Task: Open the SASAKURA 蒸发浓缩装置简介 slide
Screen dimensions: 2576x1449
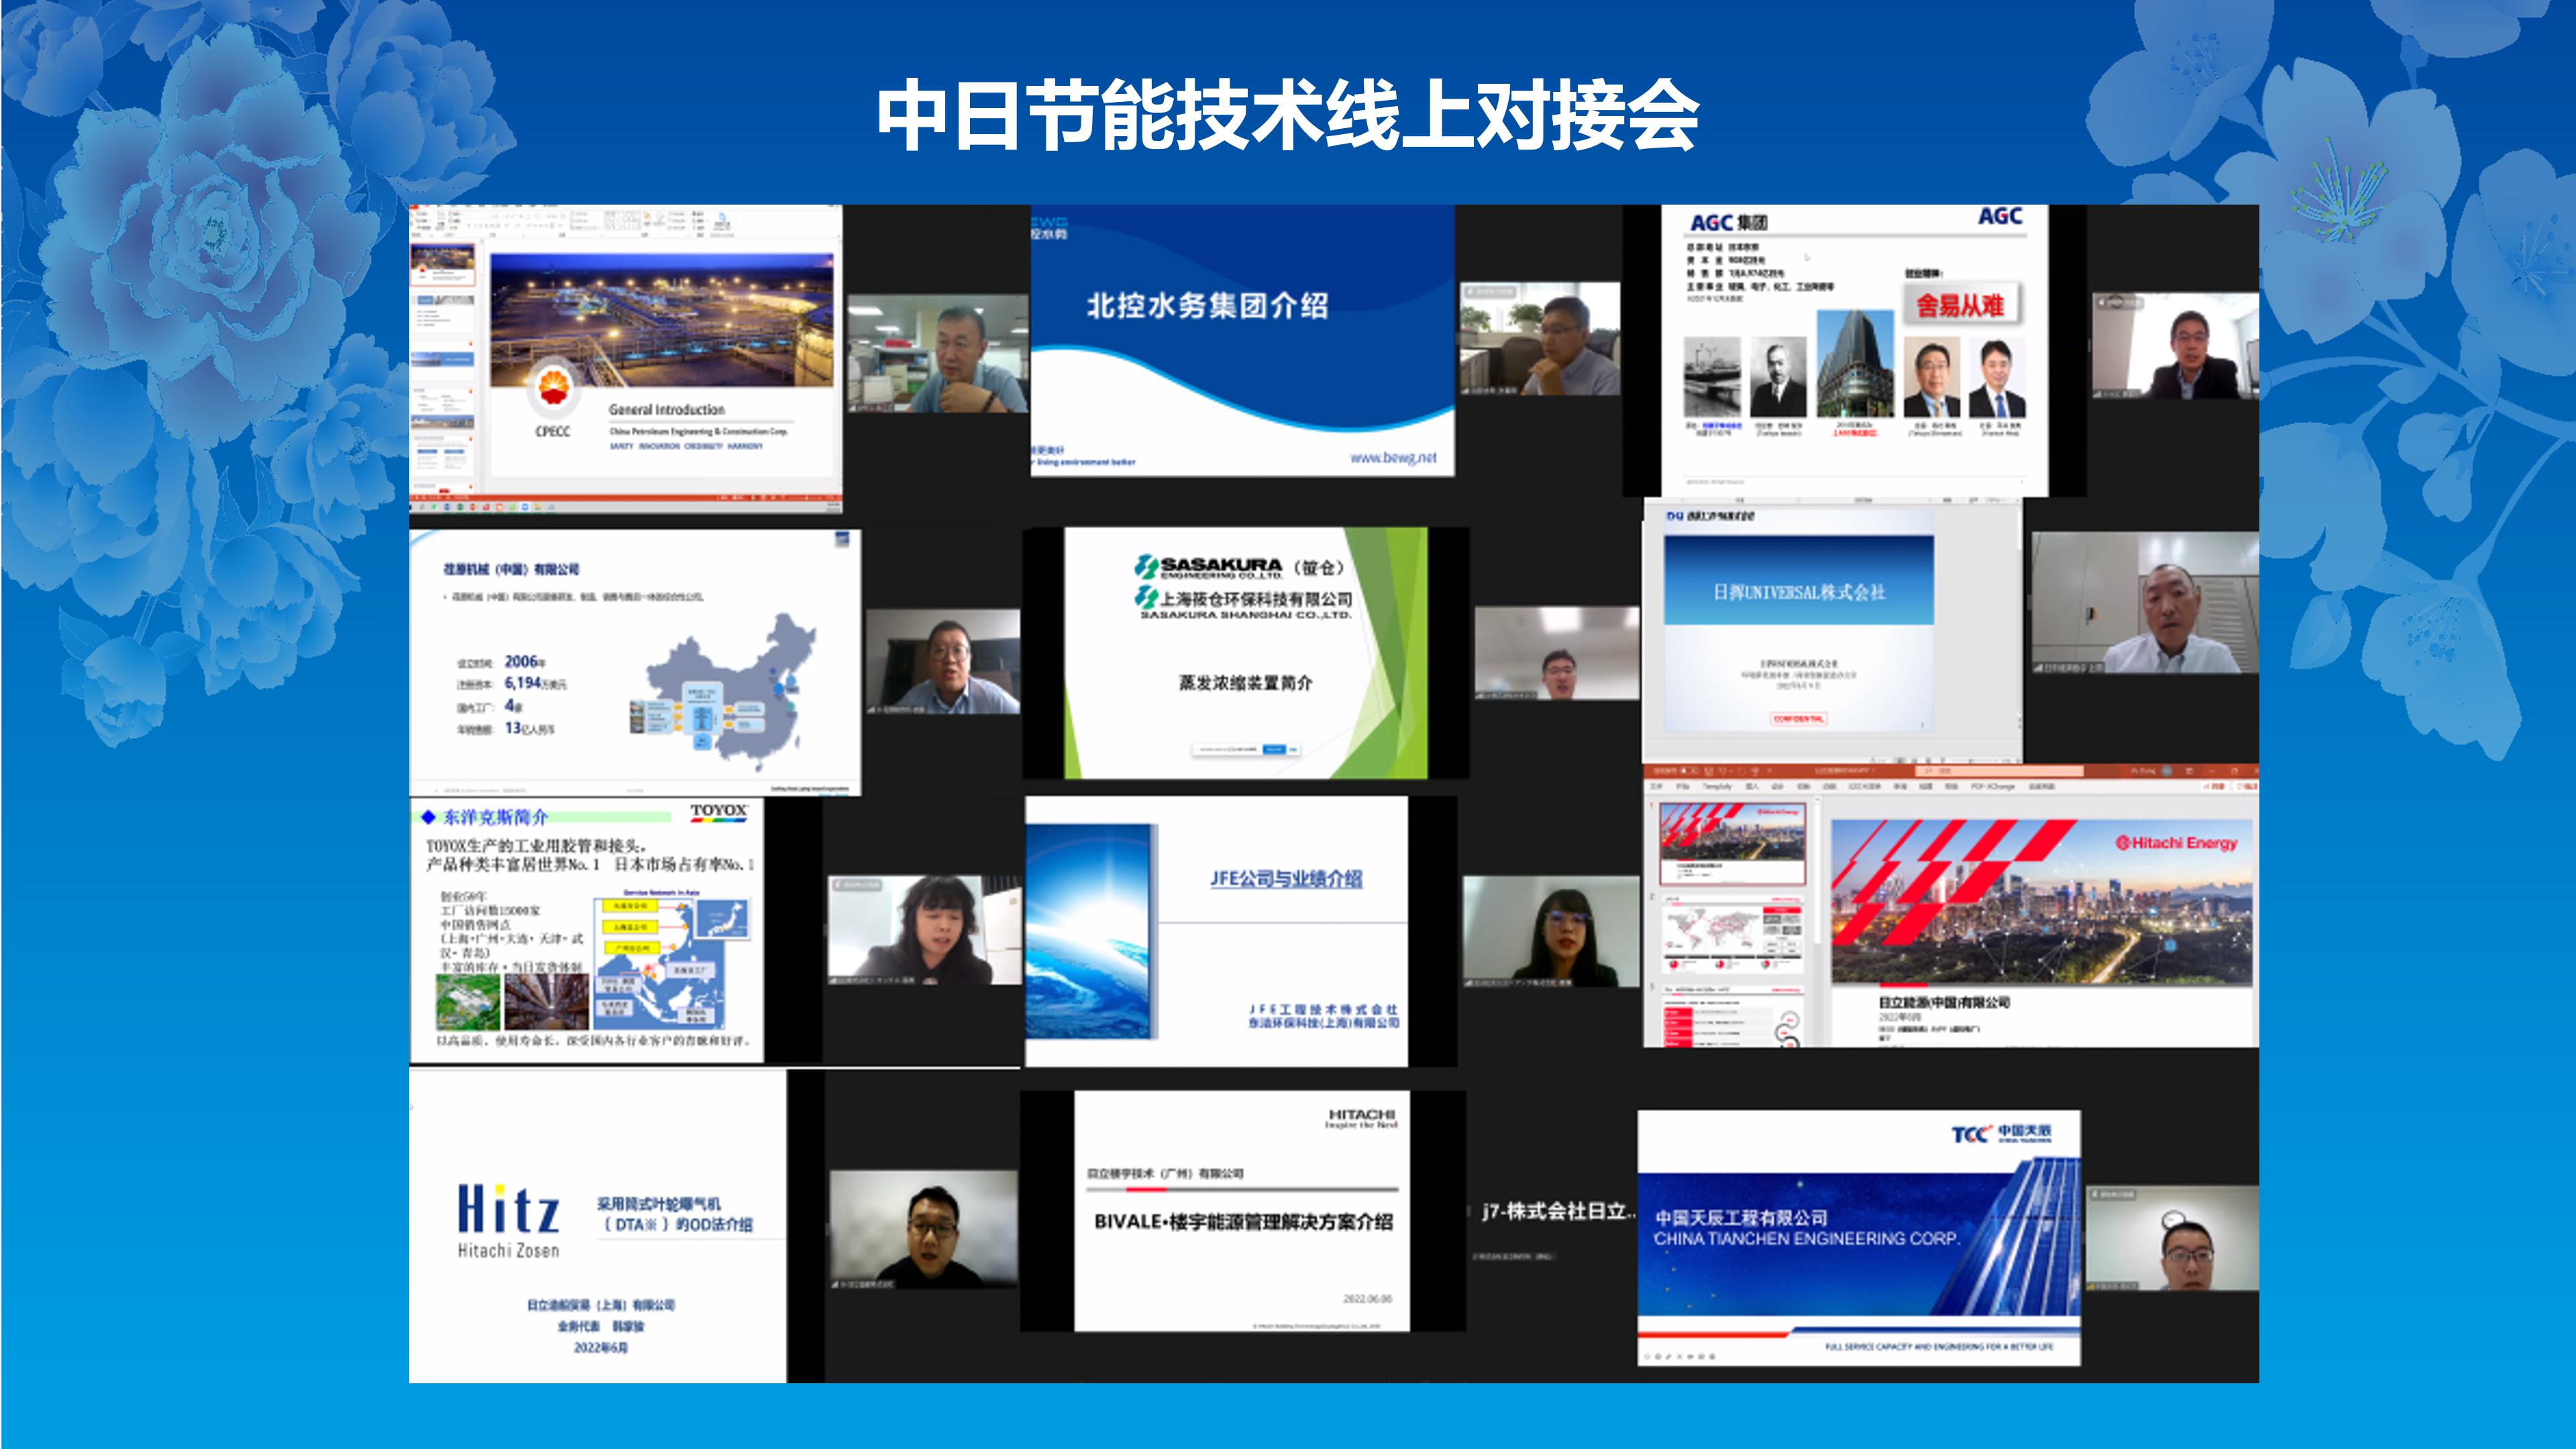Action: (x=1245, y=653)
